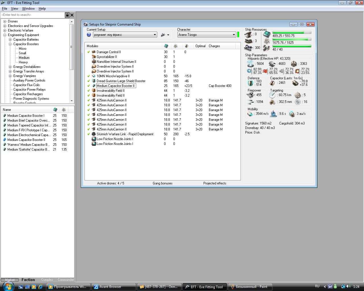Click the calibration icon showing 300

tap(249, 48)
